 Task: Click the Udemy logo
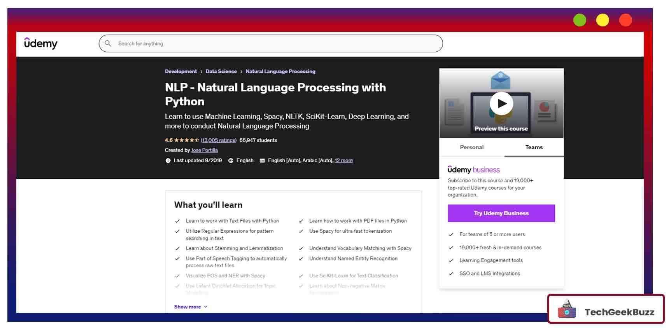(x=40, y=43)
